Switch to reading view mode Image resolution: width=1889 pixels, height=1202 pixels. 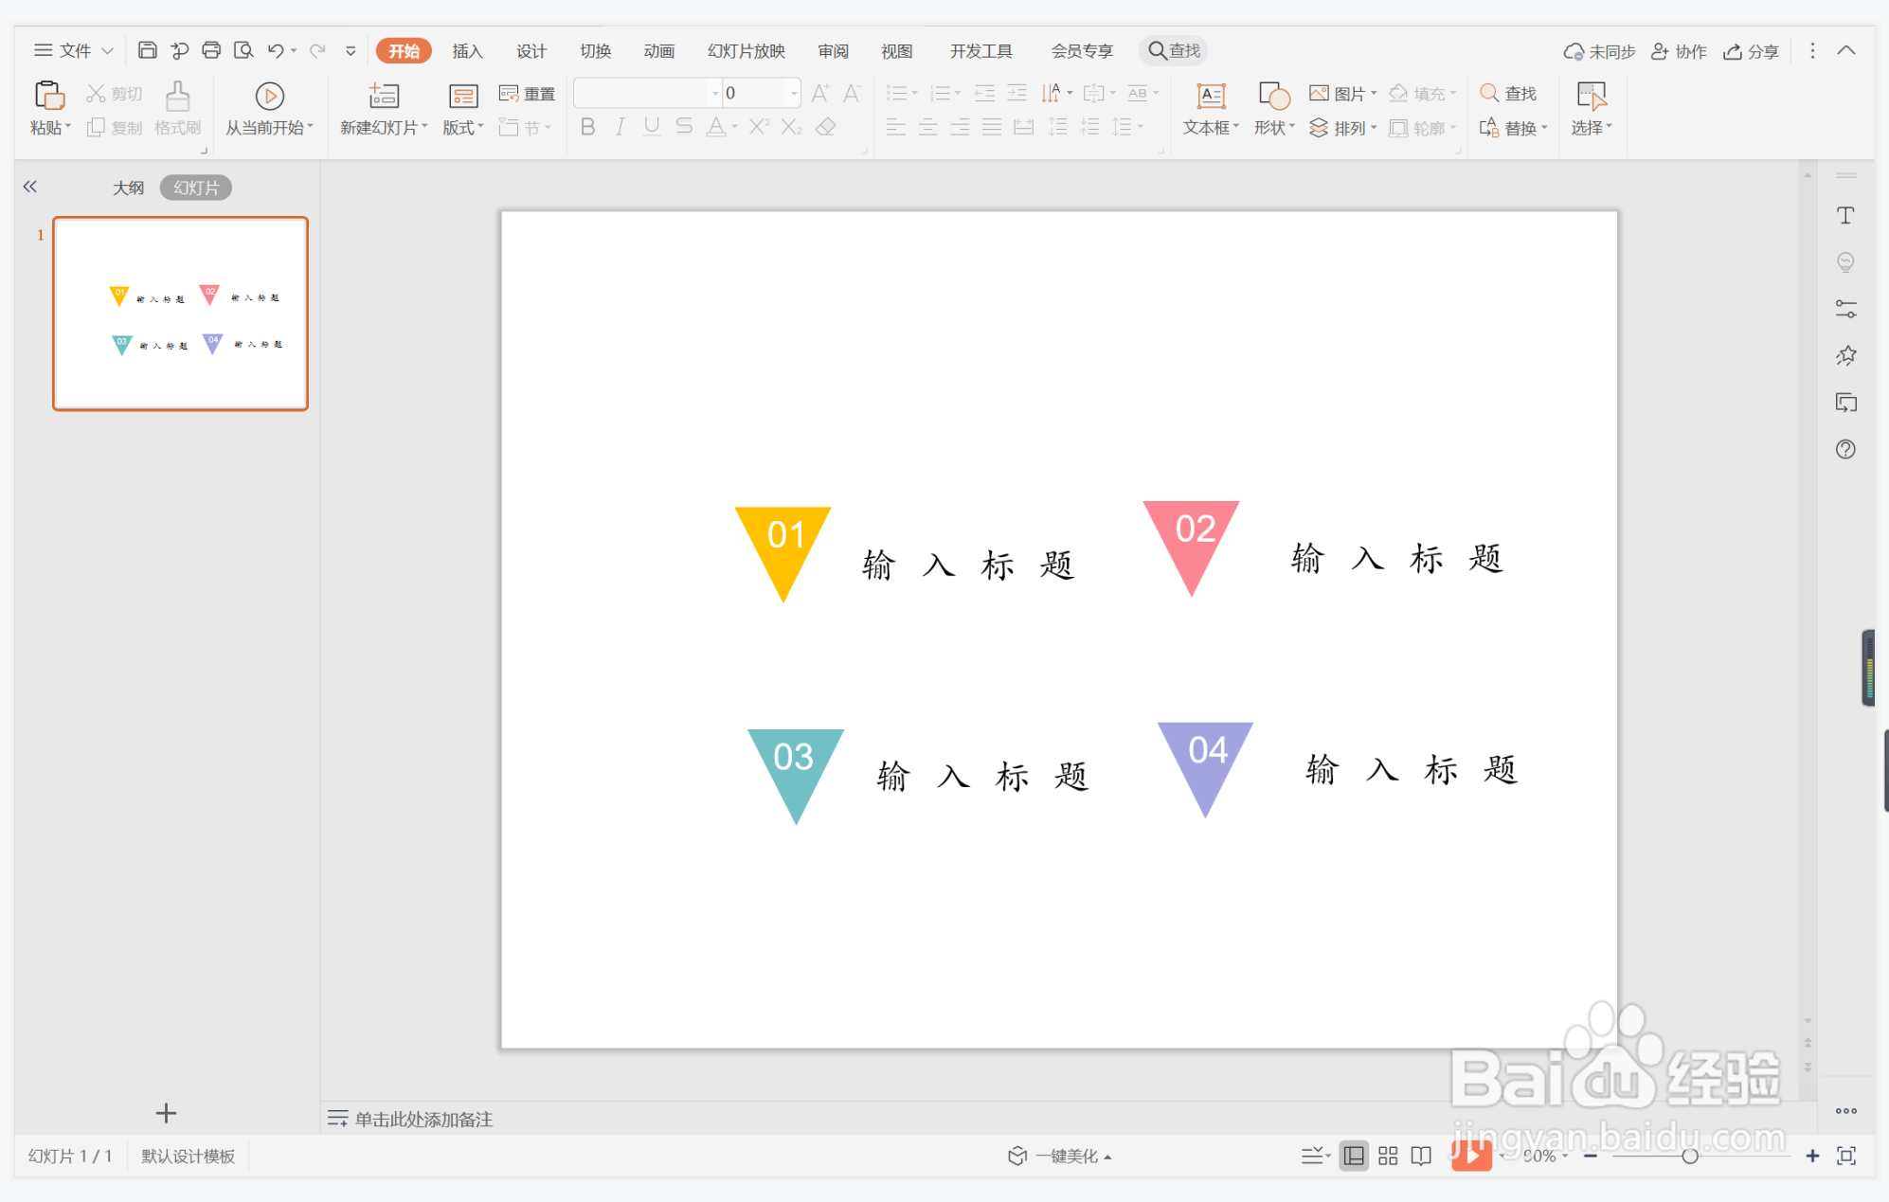tap(1421, 1156)
